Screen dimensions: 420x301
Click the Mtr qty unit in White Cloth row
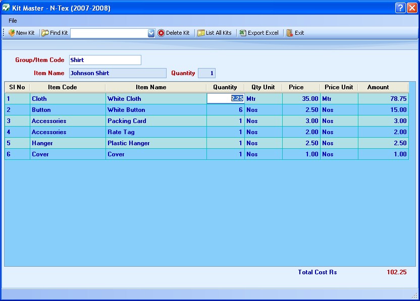point(264,98)
